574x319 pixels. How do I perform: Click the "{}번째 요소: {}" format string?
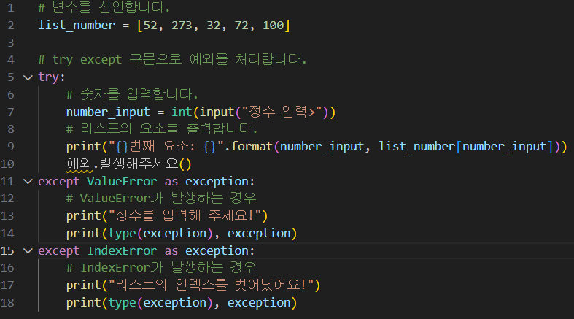[x=166, y=147]
